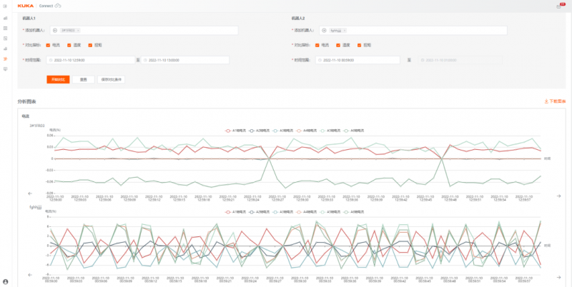Screen dimensions: 572x287
Task: Expand the sidebar menu toggle icon
Action: click(x=5, y=6)
